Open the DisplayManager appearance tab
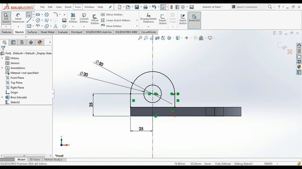The width and height of the screenshot is (302, 169). tap(40, 42)
